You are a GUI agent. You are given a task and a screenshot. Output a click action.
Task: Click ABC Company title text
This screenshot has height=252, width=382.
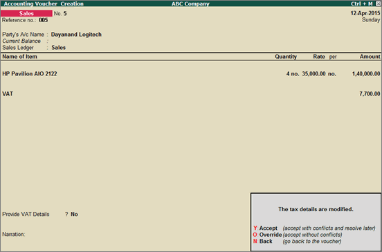click(190, 3)
